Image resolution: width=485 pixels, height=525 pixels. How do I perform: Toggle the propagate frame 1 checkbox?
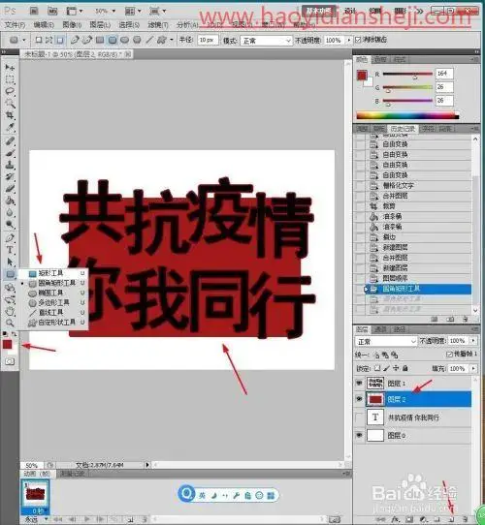(x=449, y=354)
